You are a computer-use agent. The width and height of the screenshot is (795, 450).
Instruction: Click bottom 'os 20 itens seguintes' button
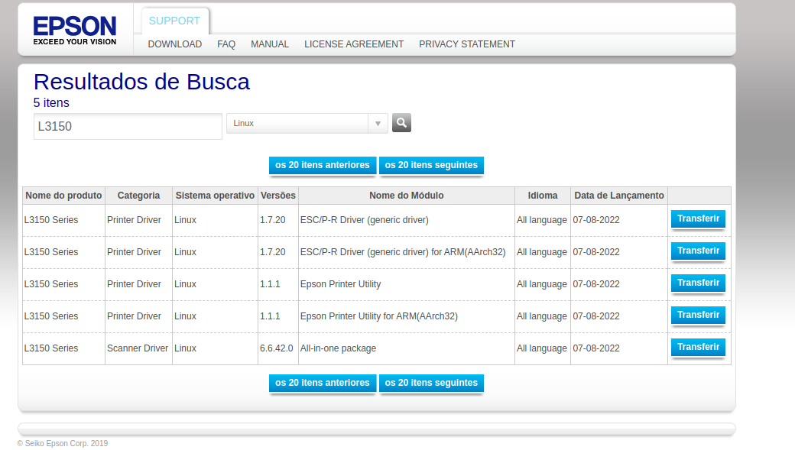click(x=431, y=383)
